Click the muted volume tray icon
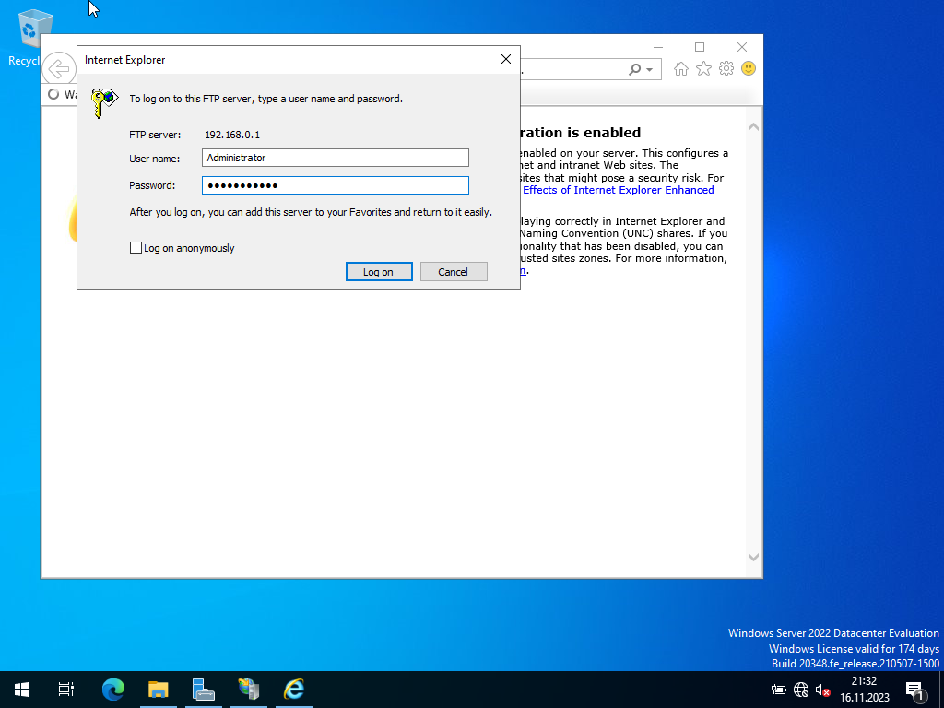944x708 pixels. coord(823,690)
